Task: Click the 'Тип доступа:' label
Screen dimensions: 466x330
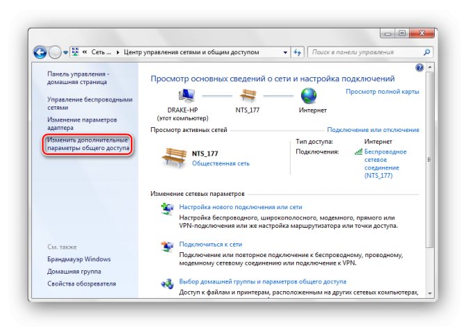Action: tap(314, 142)
